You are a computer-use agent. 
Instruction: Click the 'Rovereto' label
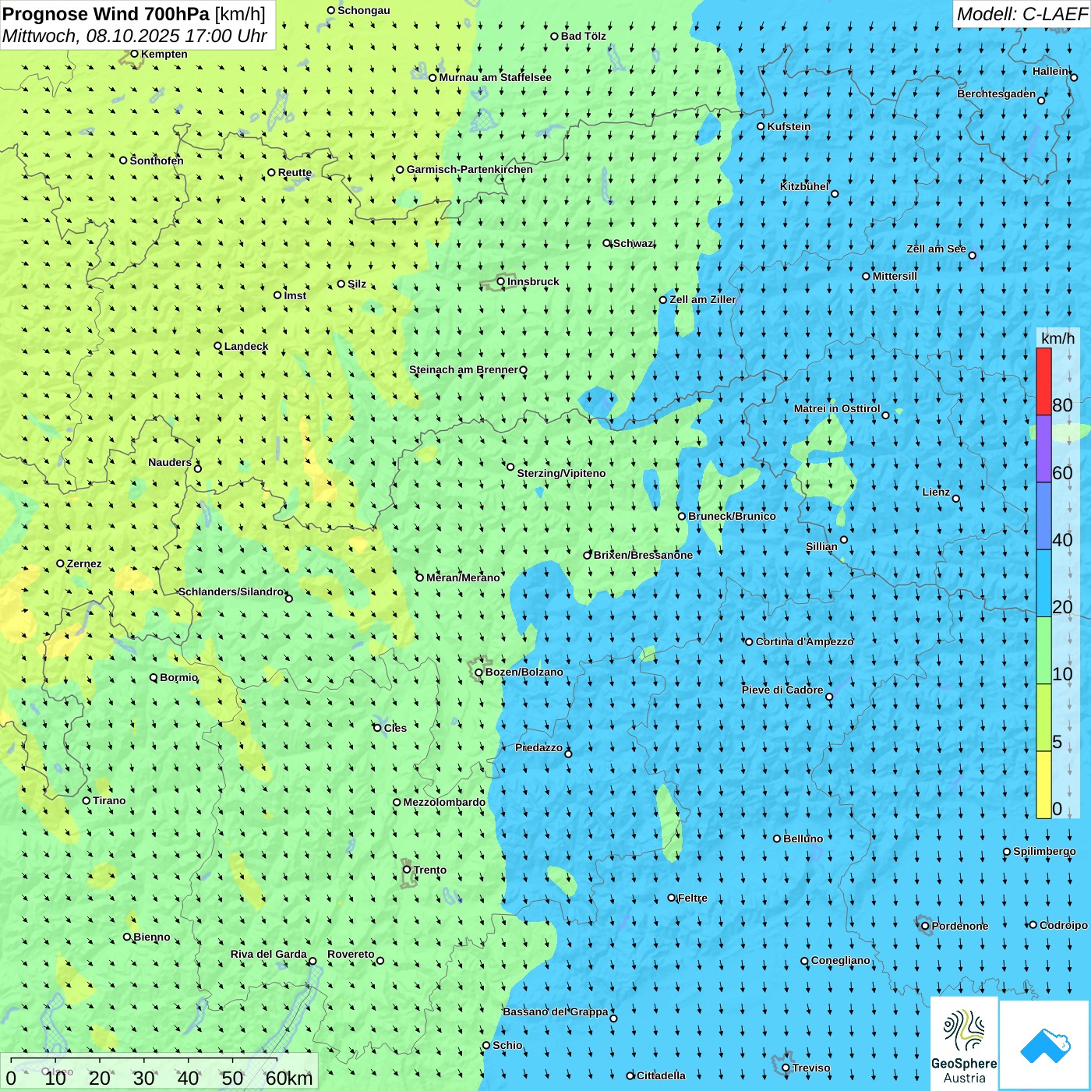pos(351,954)
